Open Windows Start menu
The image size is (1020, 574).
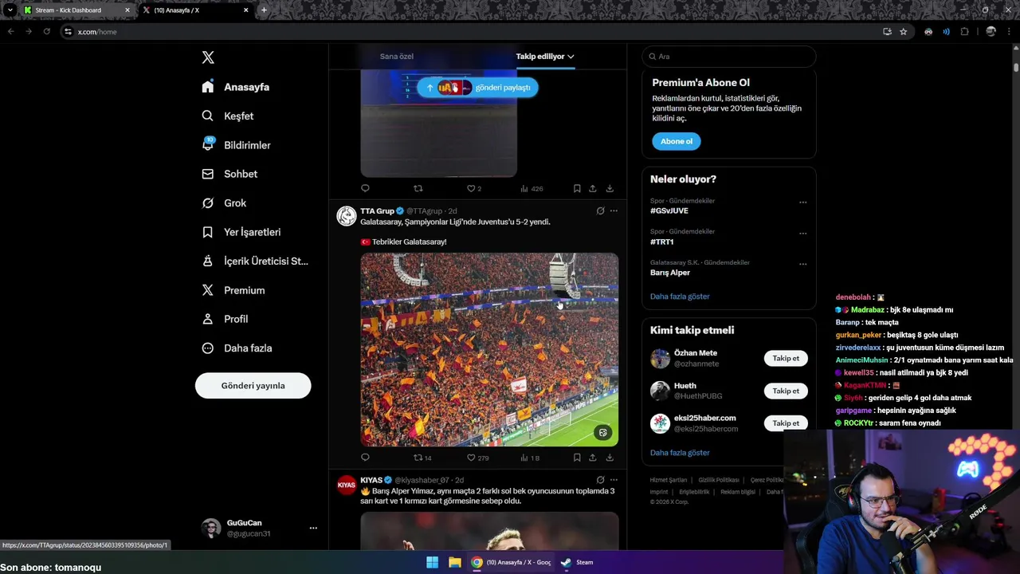(432, 562)
